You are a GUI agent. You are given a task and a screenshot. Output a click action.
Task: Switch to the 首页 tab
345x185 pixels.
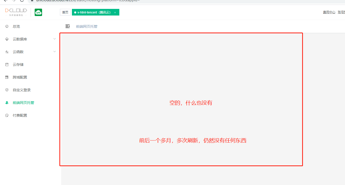(x=65, y=12)
